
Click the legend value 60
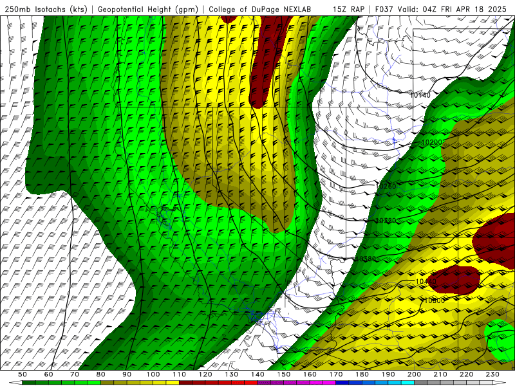(49, 374)
